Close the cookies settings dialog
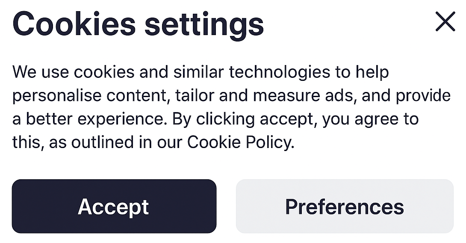This screenshot has height=243, width=466. 445,22
